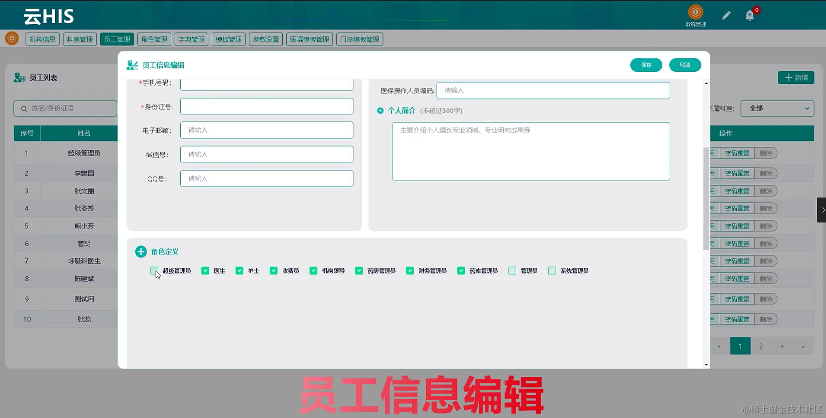Tick the 系统管理员 role checkbox
Image resolution: width=826 pixels, height=418 pixels.
click(x=552, y=270)
